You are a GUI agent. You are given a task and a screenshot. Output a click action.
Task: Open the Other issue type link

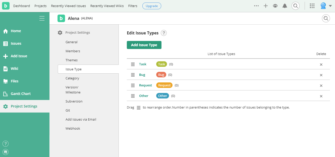[144, 96]
